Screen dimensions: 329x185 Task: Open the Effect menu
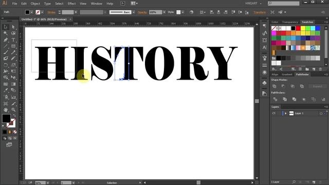pyautogui.click(x=71, y=4)
